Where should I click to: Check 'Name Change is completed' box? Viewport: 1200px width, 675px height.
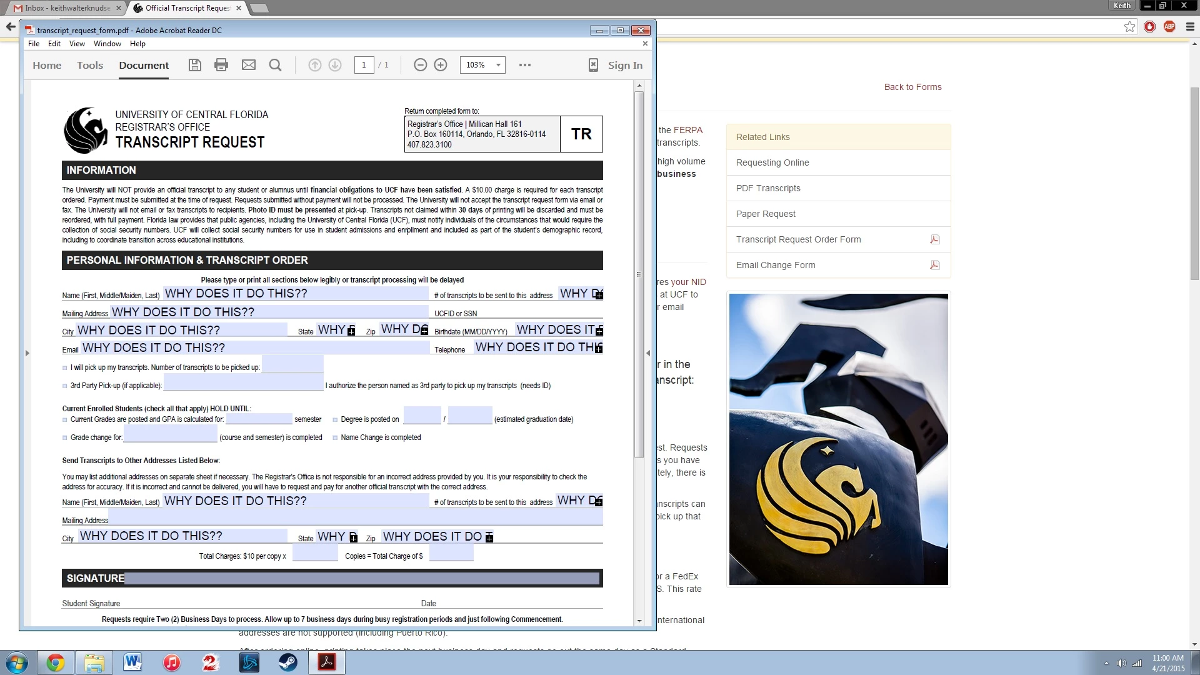tap(336, 438)
